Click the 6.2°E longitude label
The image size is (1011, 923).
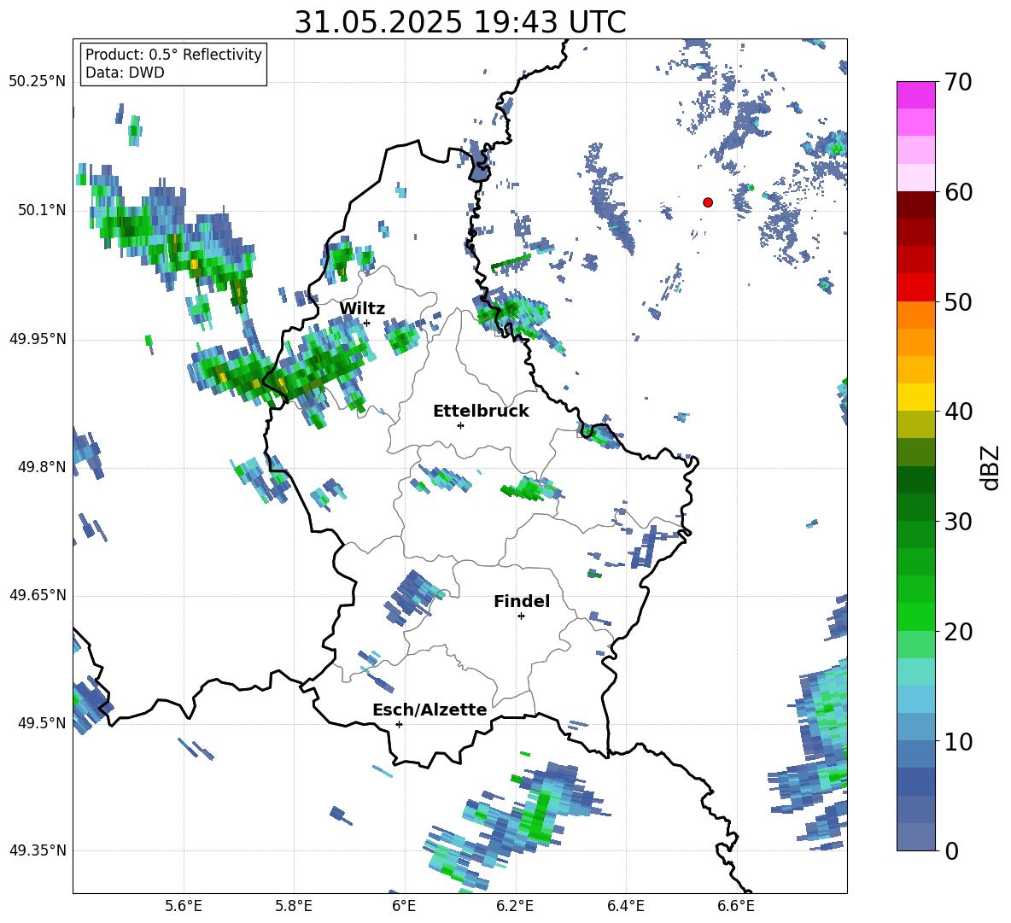point(515,907)
